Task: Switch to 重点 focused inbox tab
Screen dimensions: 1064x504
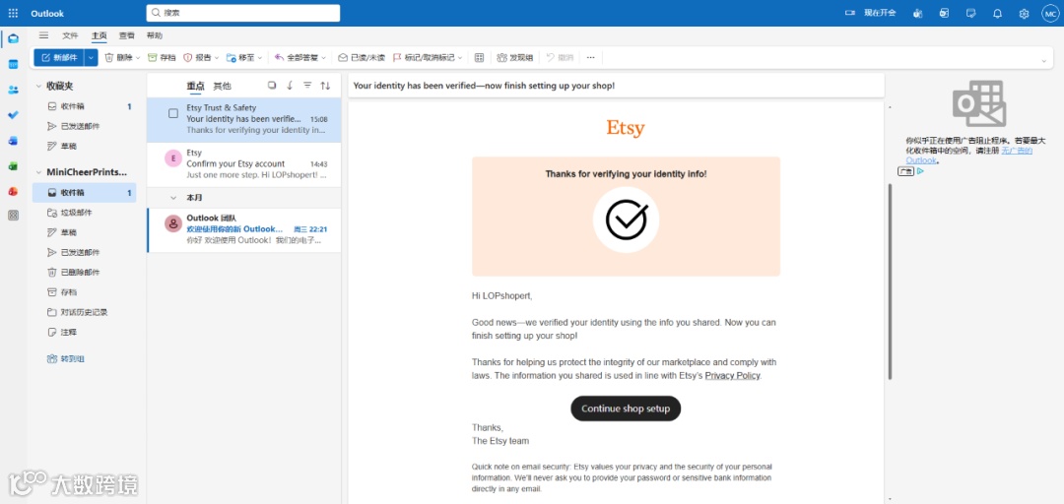Action: point(195,86)
